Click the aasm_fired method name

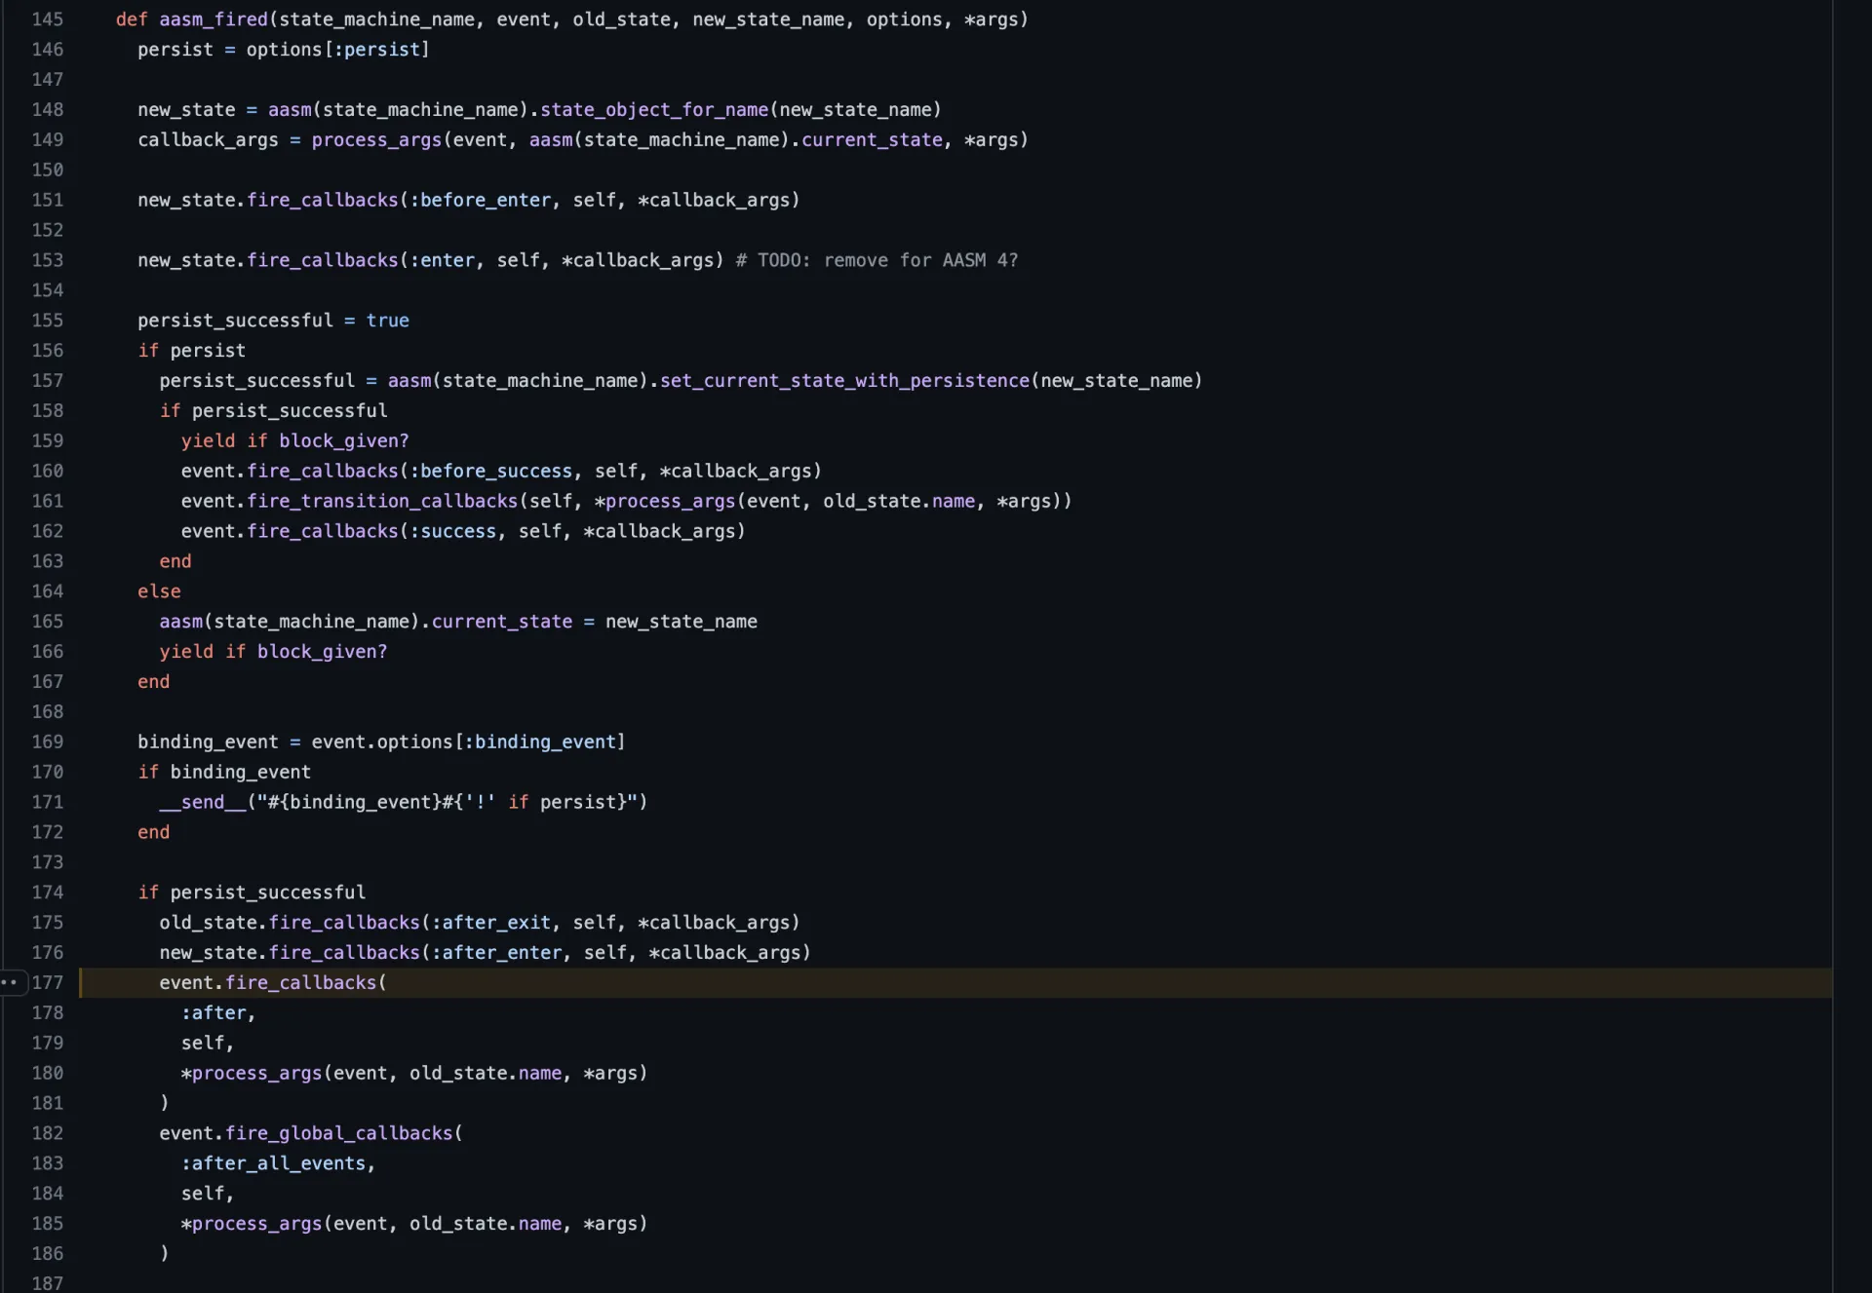point(214,19)
